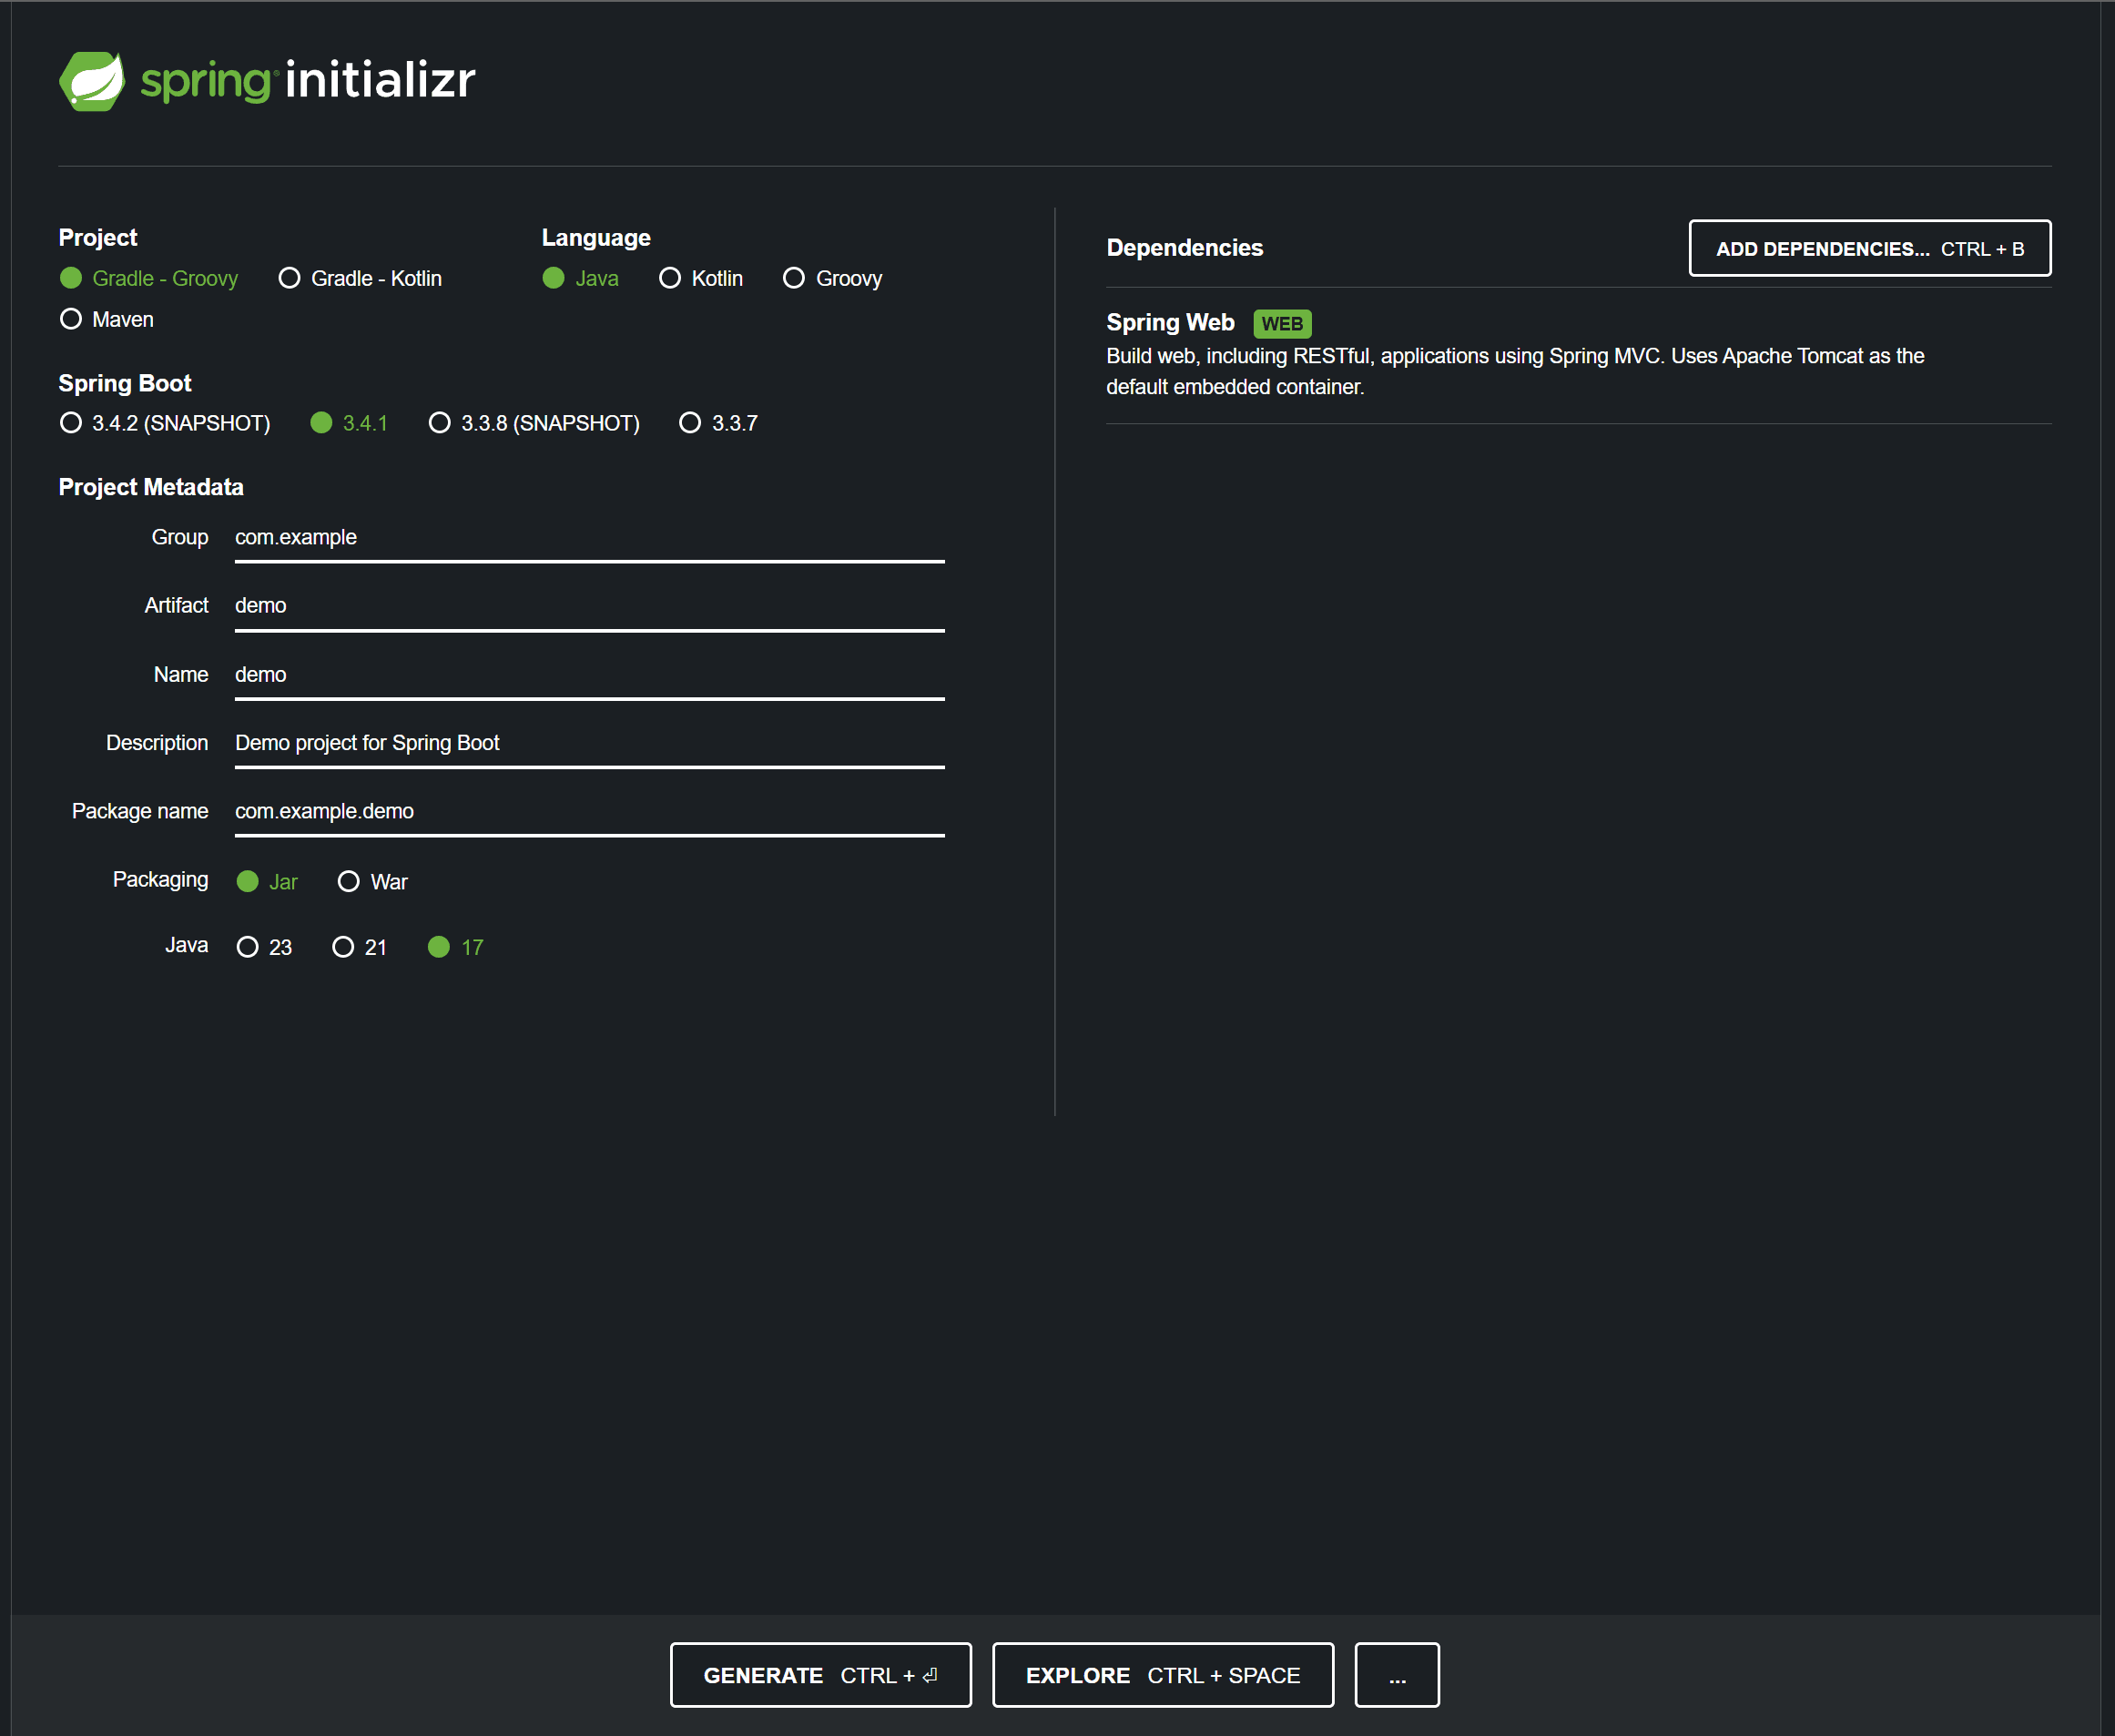Click the Project Metadata heading
This screenshot has height=1736, width=2115.
pos(151,487)
